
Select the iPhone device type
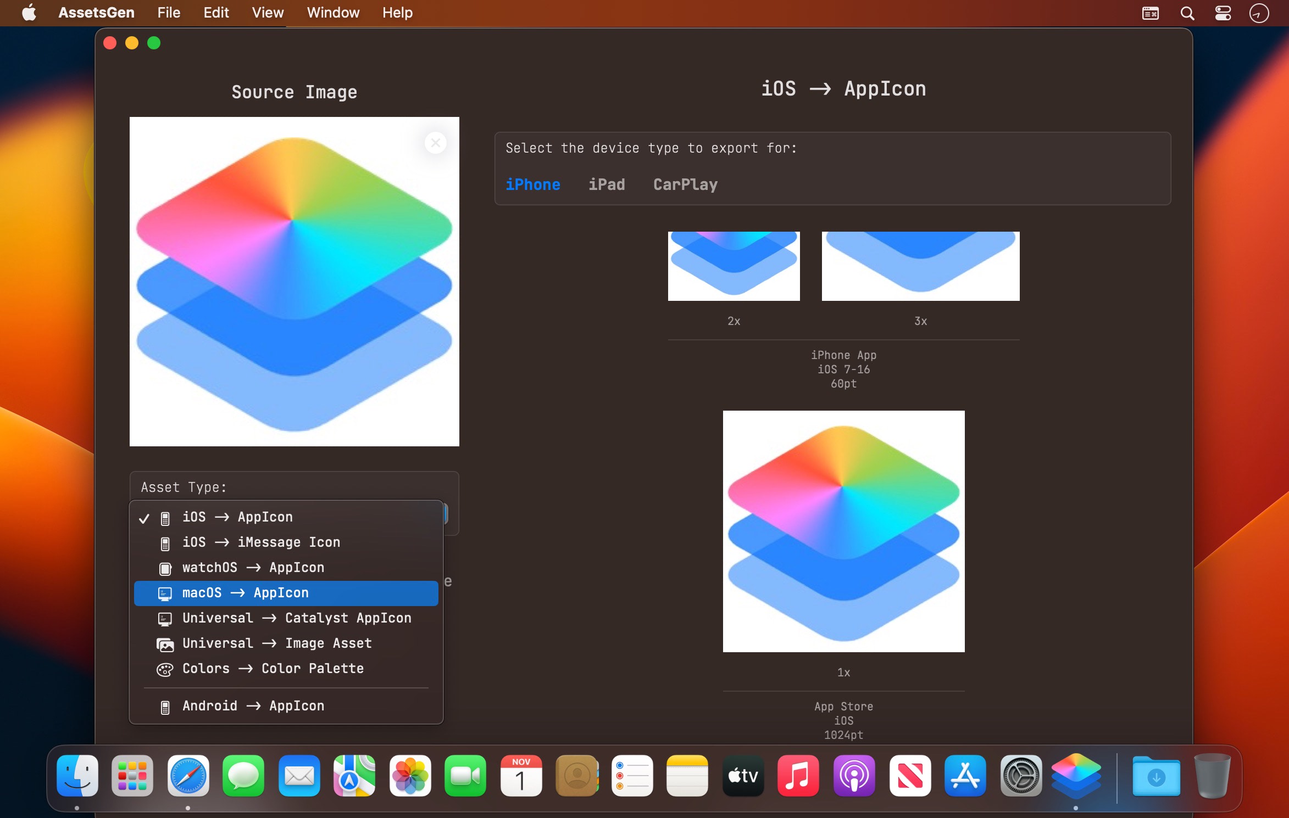(x=532, y=184)
